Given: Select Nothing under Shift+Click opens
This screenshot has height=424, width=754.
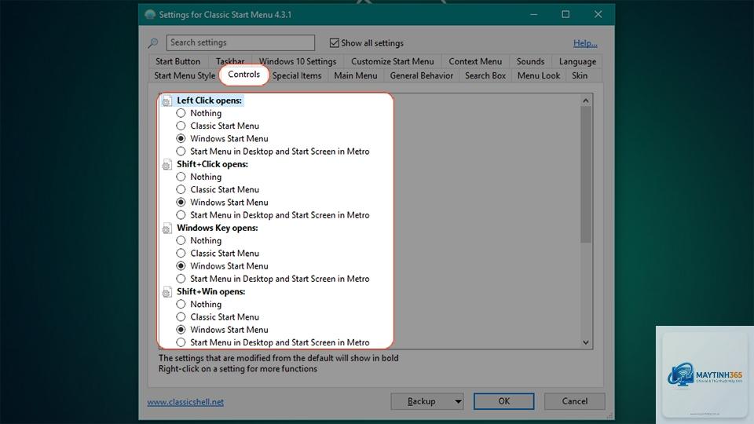Looking at the screenshot, I should pyautogui.click(x=181, y=177).
